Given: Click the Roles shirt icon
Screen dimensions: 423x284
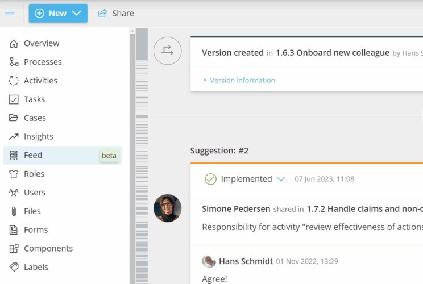Looking at the screenshot, I should [x=14, y=174].
